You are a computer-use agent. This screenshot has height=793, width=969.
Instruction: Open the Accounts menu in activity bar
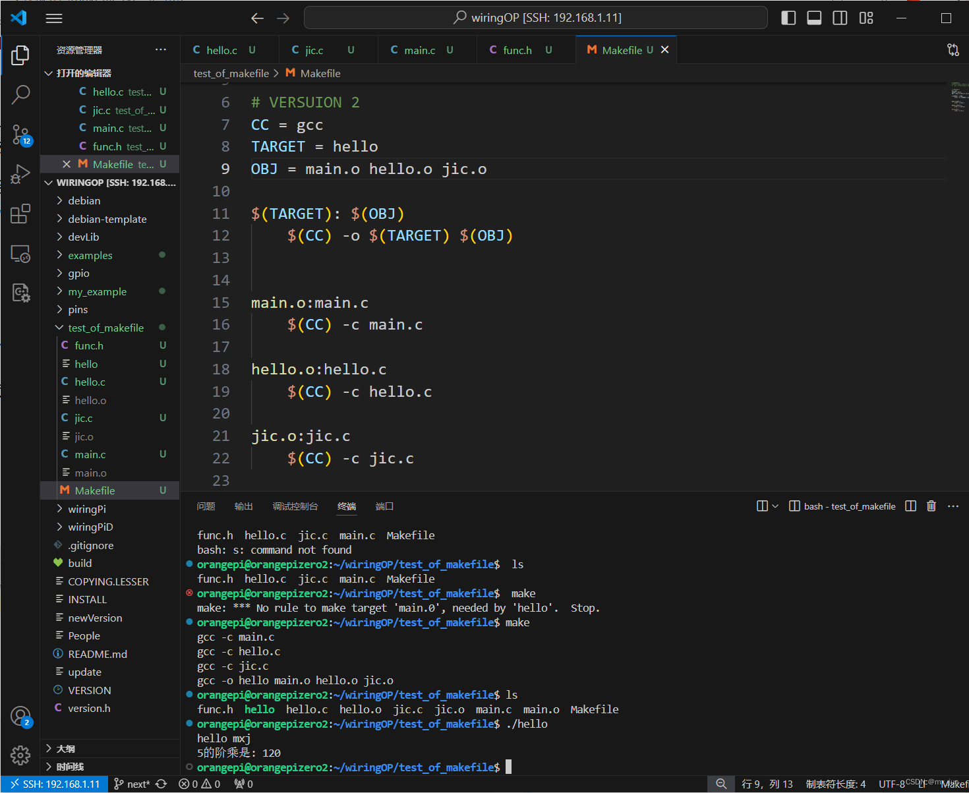(20, 716)
